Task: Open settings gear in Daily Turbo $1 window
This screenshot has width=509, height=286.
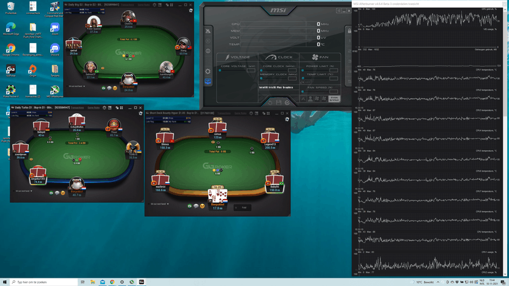Action: click(104, 107)
